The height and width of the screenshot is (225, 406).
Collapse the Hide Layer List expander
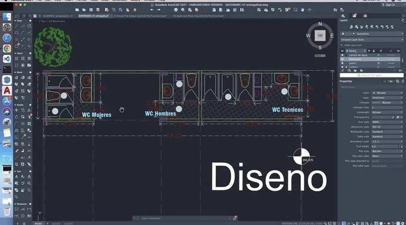click(342, 45)
